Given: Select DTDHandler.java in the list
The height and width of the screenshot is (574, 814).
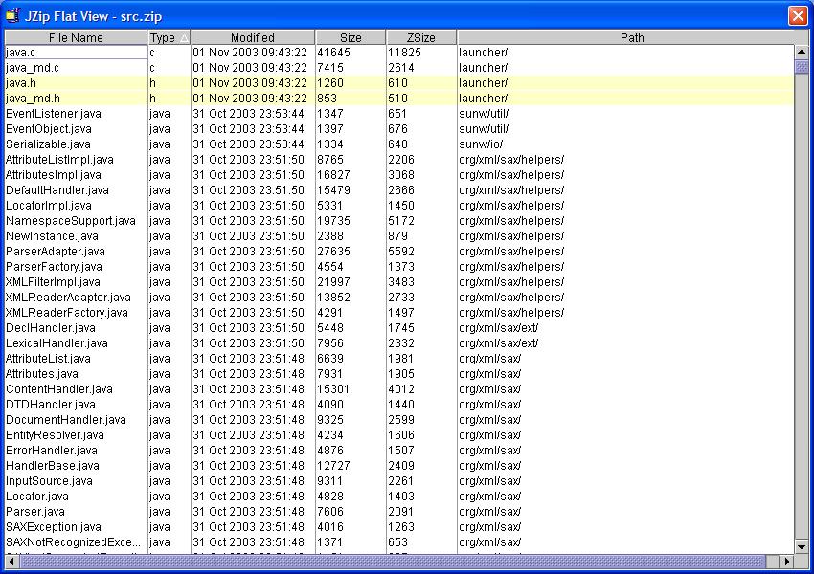Looking at the screenshot, I should pos(51,404).
